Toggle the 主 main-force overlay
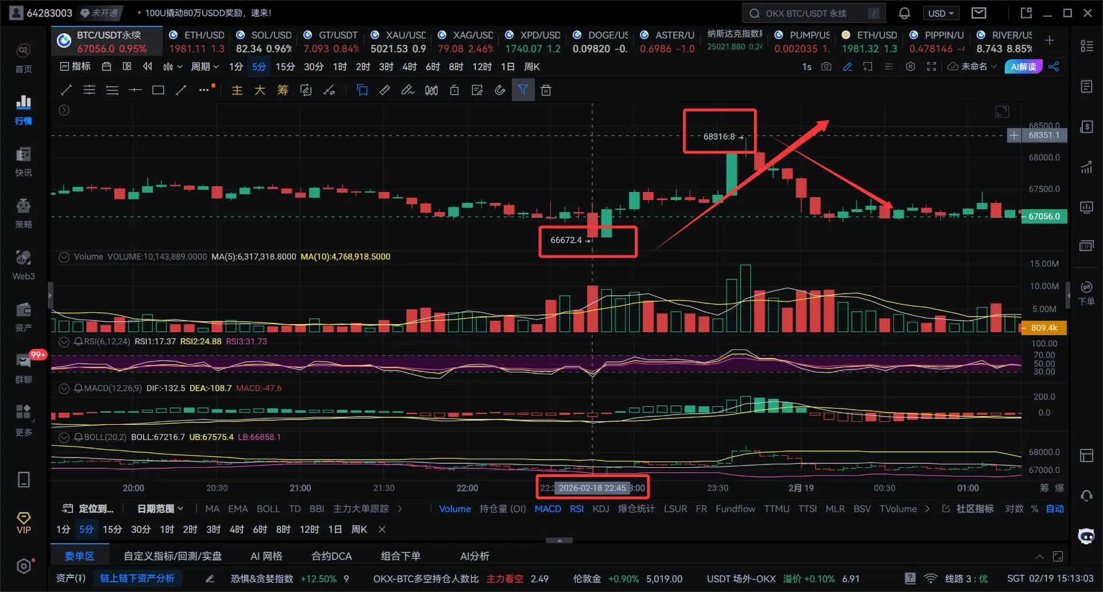This screenshot has height=592, width=1103. click(x=237, y=90)
